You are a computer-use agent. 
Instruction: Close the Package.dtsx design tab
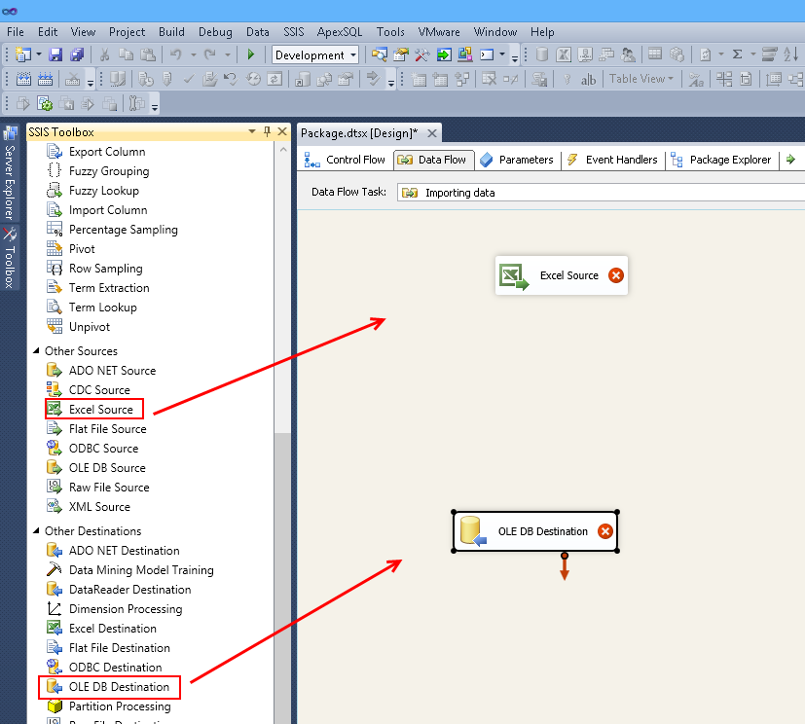[x=433, y=132]
